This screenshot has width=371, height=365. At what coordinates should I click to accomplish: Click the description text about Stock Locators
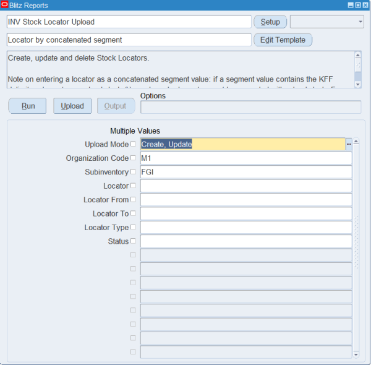point(79,58)
